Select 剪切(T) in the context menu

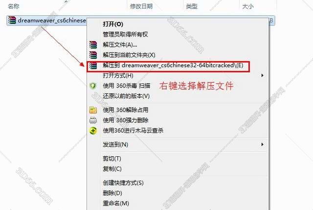click(x=112, y=158)
